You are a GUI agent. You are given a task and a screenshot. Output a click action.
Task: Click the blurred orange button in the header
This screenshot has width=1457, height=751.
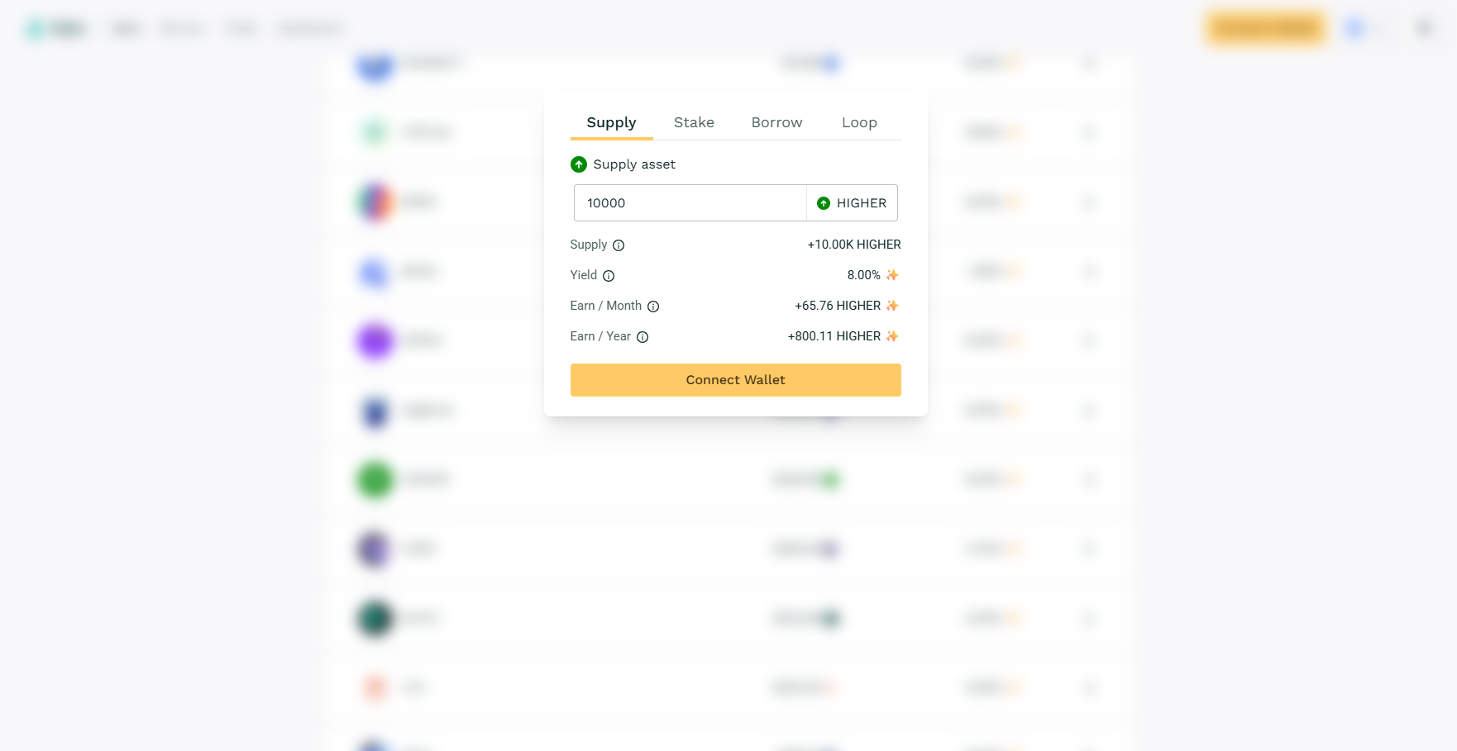coord(1265,29)
